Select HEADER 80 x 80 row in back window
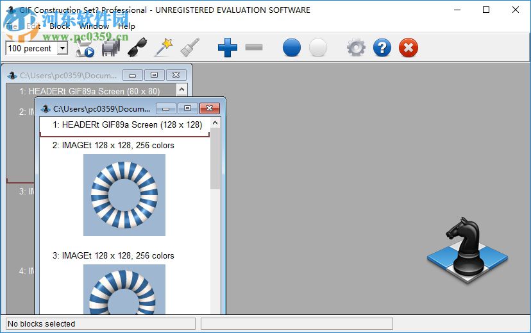The width and height of the screenshot is (531, 333). pos(89,92)
